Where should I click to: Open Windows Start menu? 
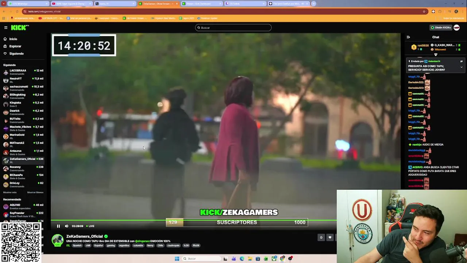177,259
